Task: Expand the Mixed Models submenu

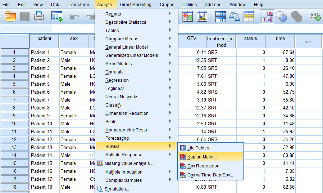Action: tap(136, 63)
